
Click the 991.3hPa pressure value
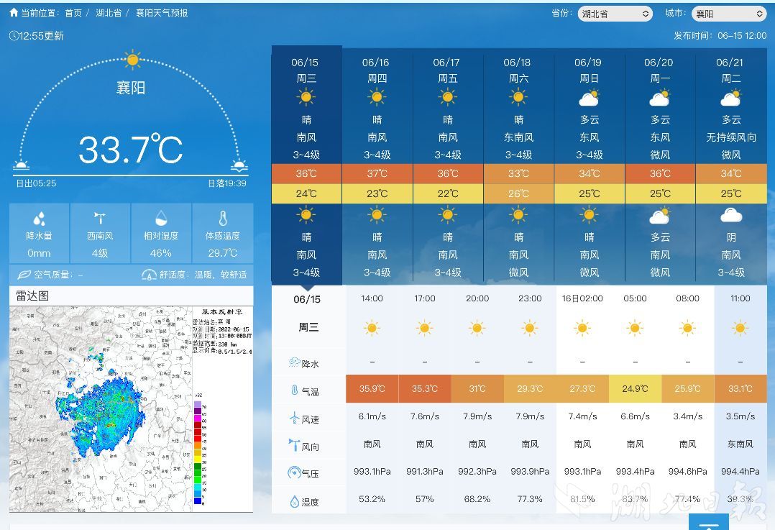pos(425,471)
